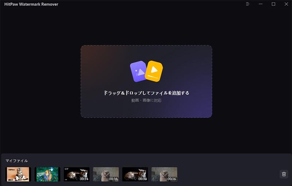Click the purple image file icon
The image size is (292, 186).
point(138,71)
